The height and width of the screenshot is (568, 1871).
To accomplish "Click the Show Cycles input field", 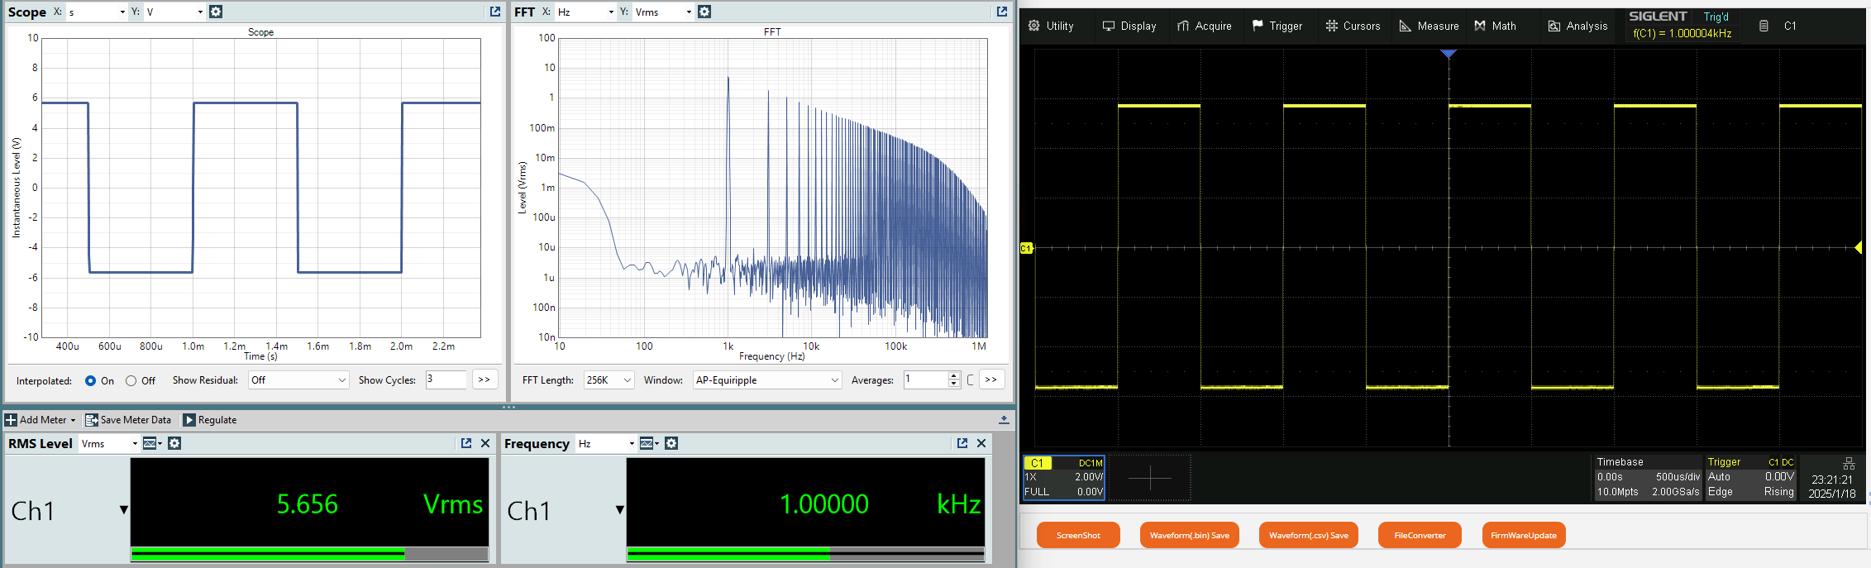I will coord(446,379).
